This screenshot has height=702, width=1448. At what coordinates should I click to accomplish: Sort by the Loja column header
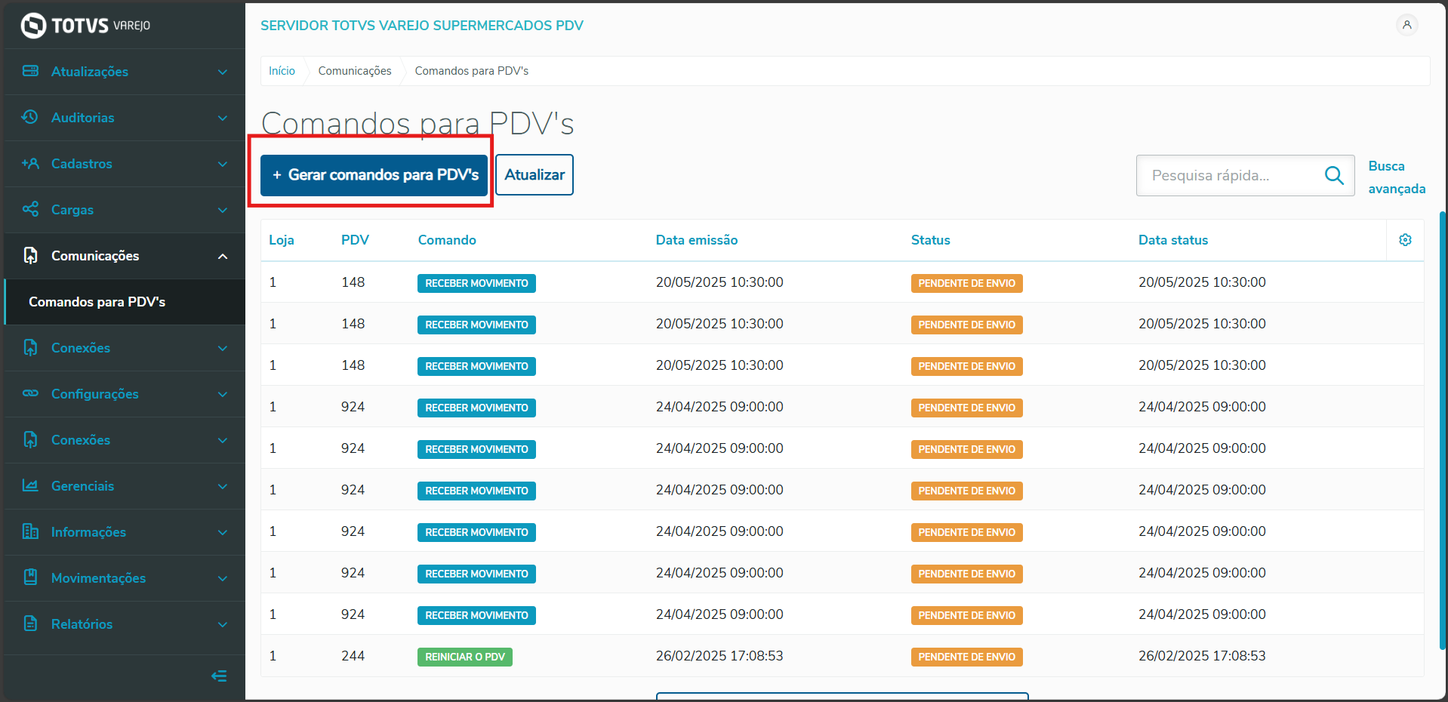282,240
